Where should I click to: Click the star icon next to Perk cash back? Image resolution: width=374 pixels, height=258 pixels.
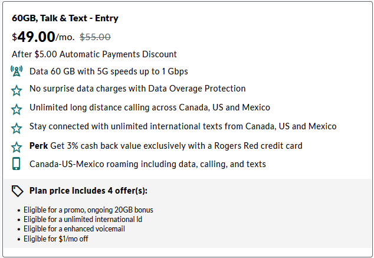17,147
